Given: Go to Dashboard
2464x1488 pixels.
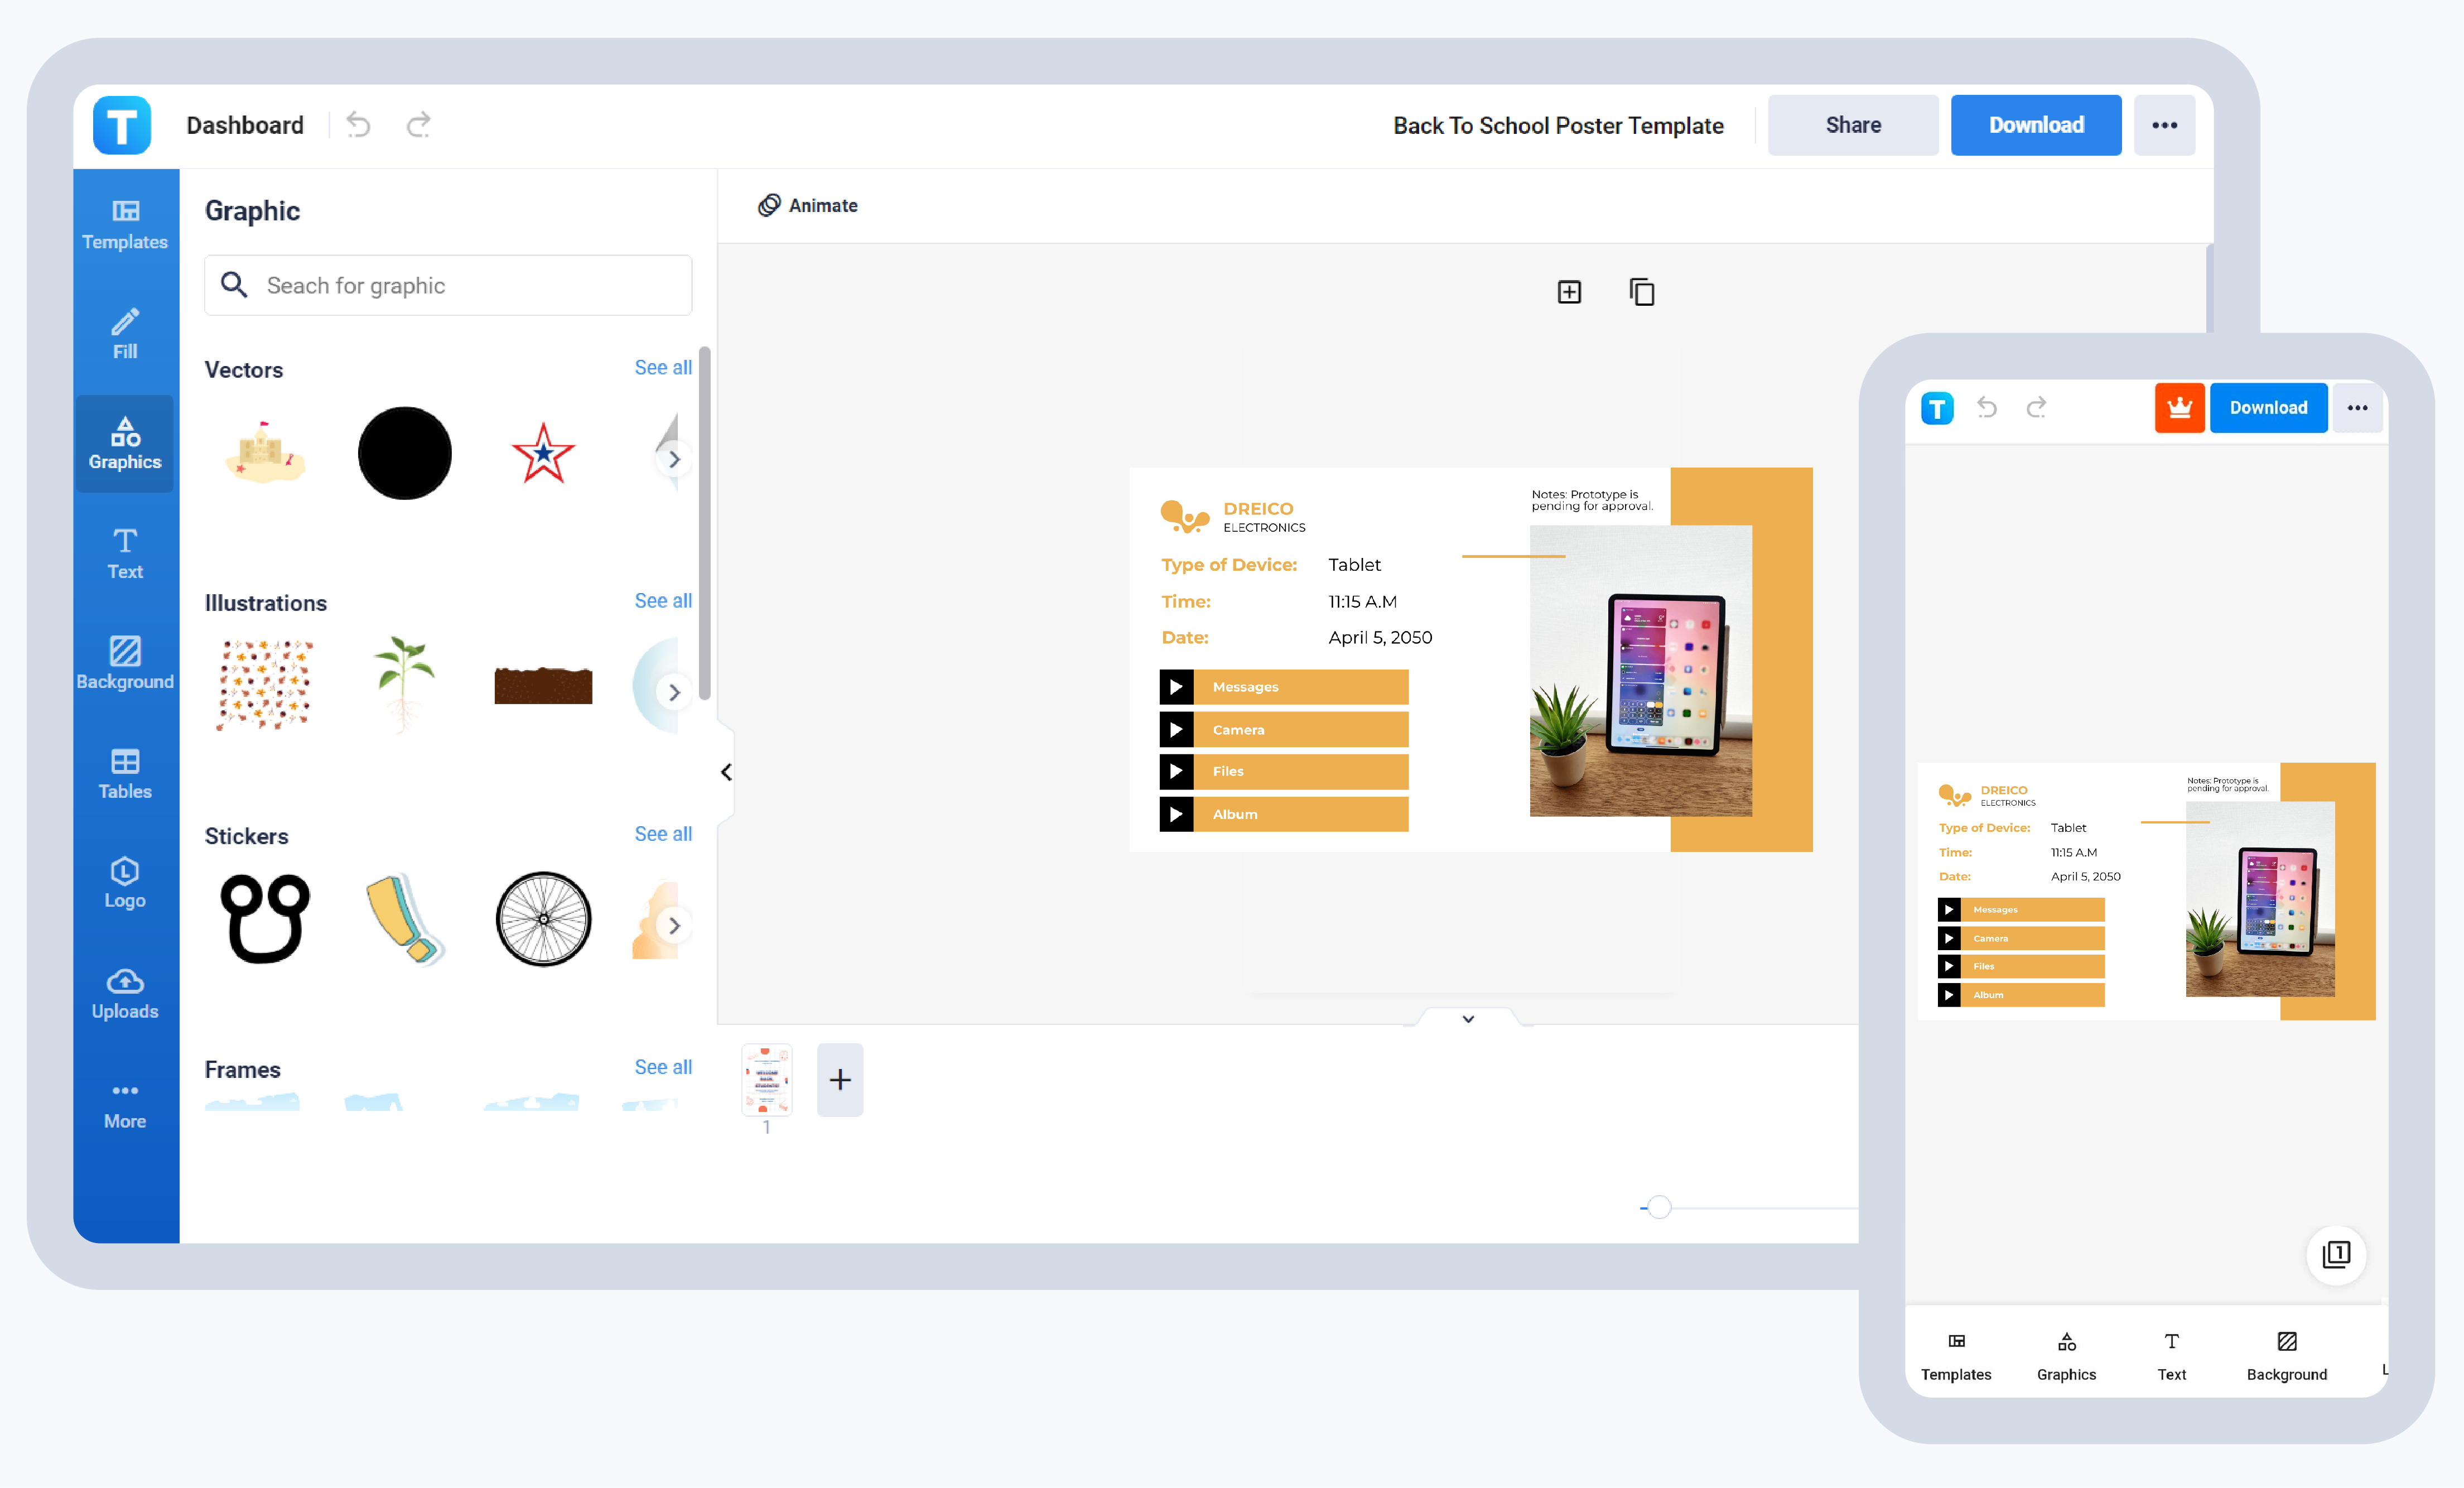Looking at the screenshot, I should point(245,125).
